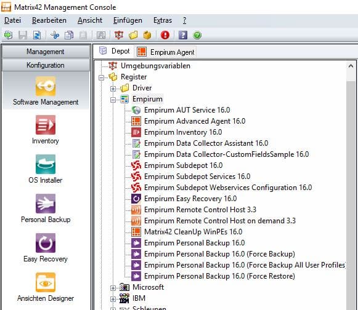358x310 pixels.
Task: Open the Easy Recovery sidebar module
Action: [46, 248]
